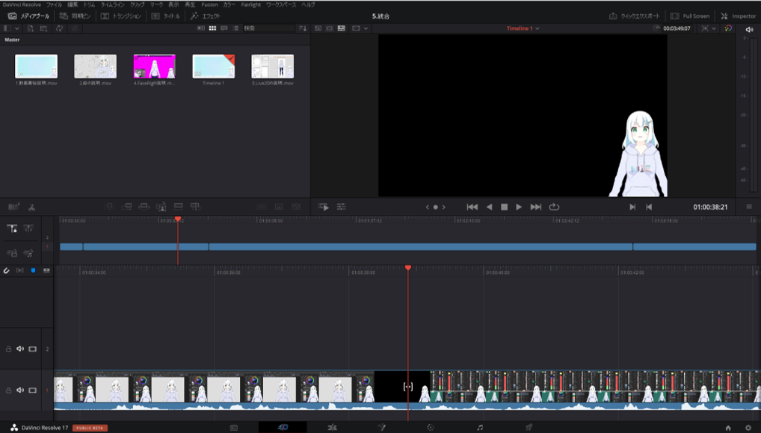
Task: Click the close up edit icon
Action: (161, 207)
